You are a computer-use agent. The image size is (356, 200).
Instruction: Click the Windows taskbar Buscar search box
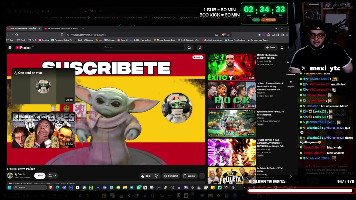point(30,187)
